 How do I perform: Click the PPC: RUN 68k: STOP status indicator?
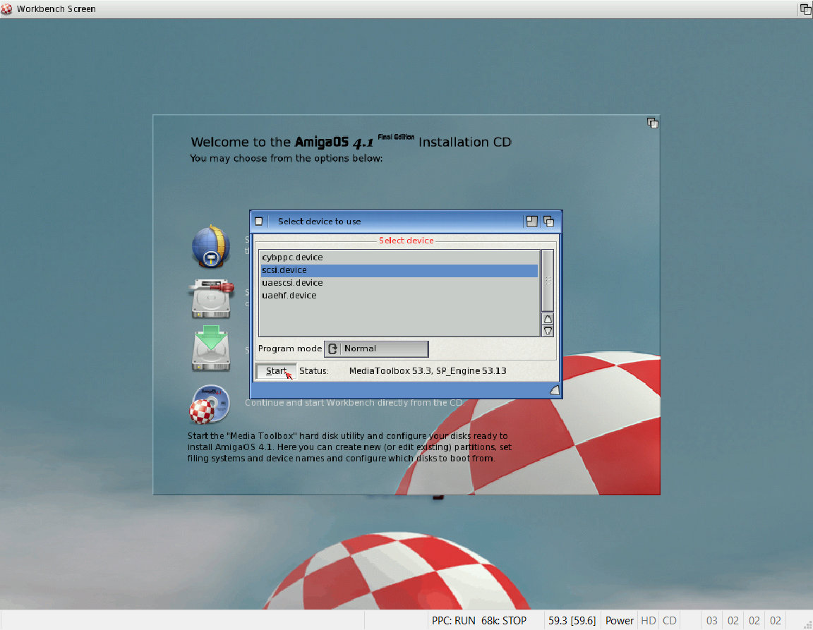pos(479,621)
